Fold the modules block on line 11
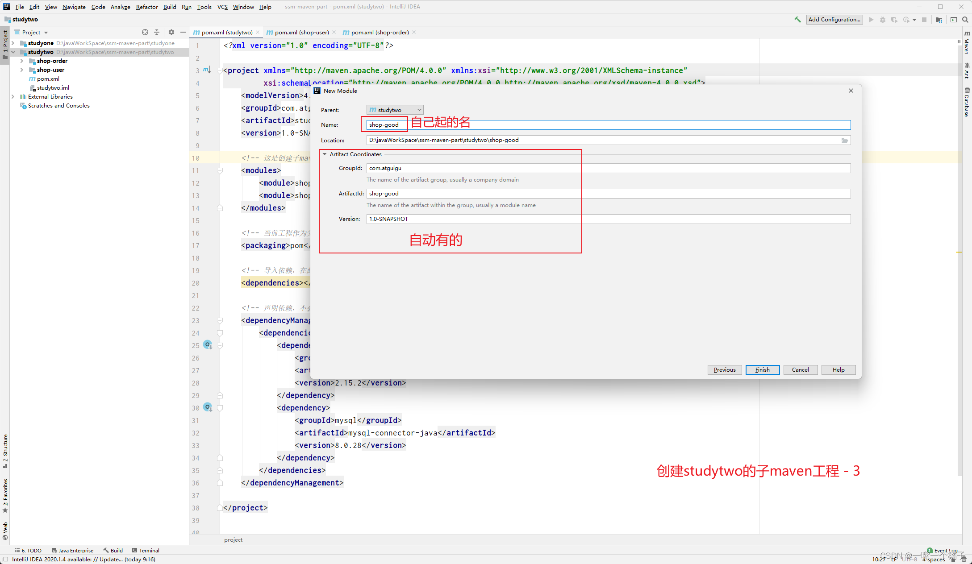The image size is (972, 564). [220, 170]
